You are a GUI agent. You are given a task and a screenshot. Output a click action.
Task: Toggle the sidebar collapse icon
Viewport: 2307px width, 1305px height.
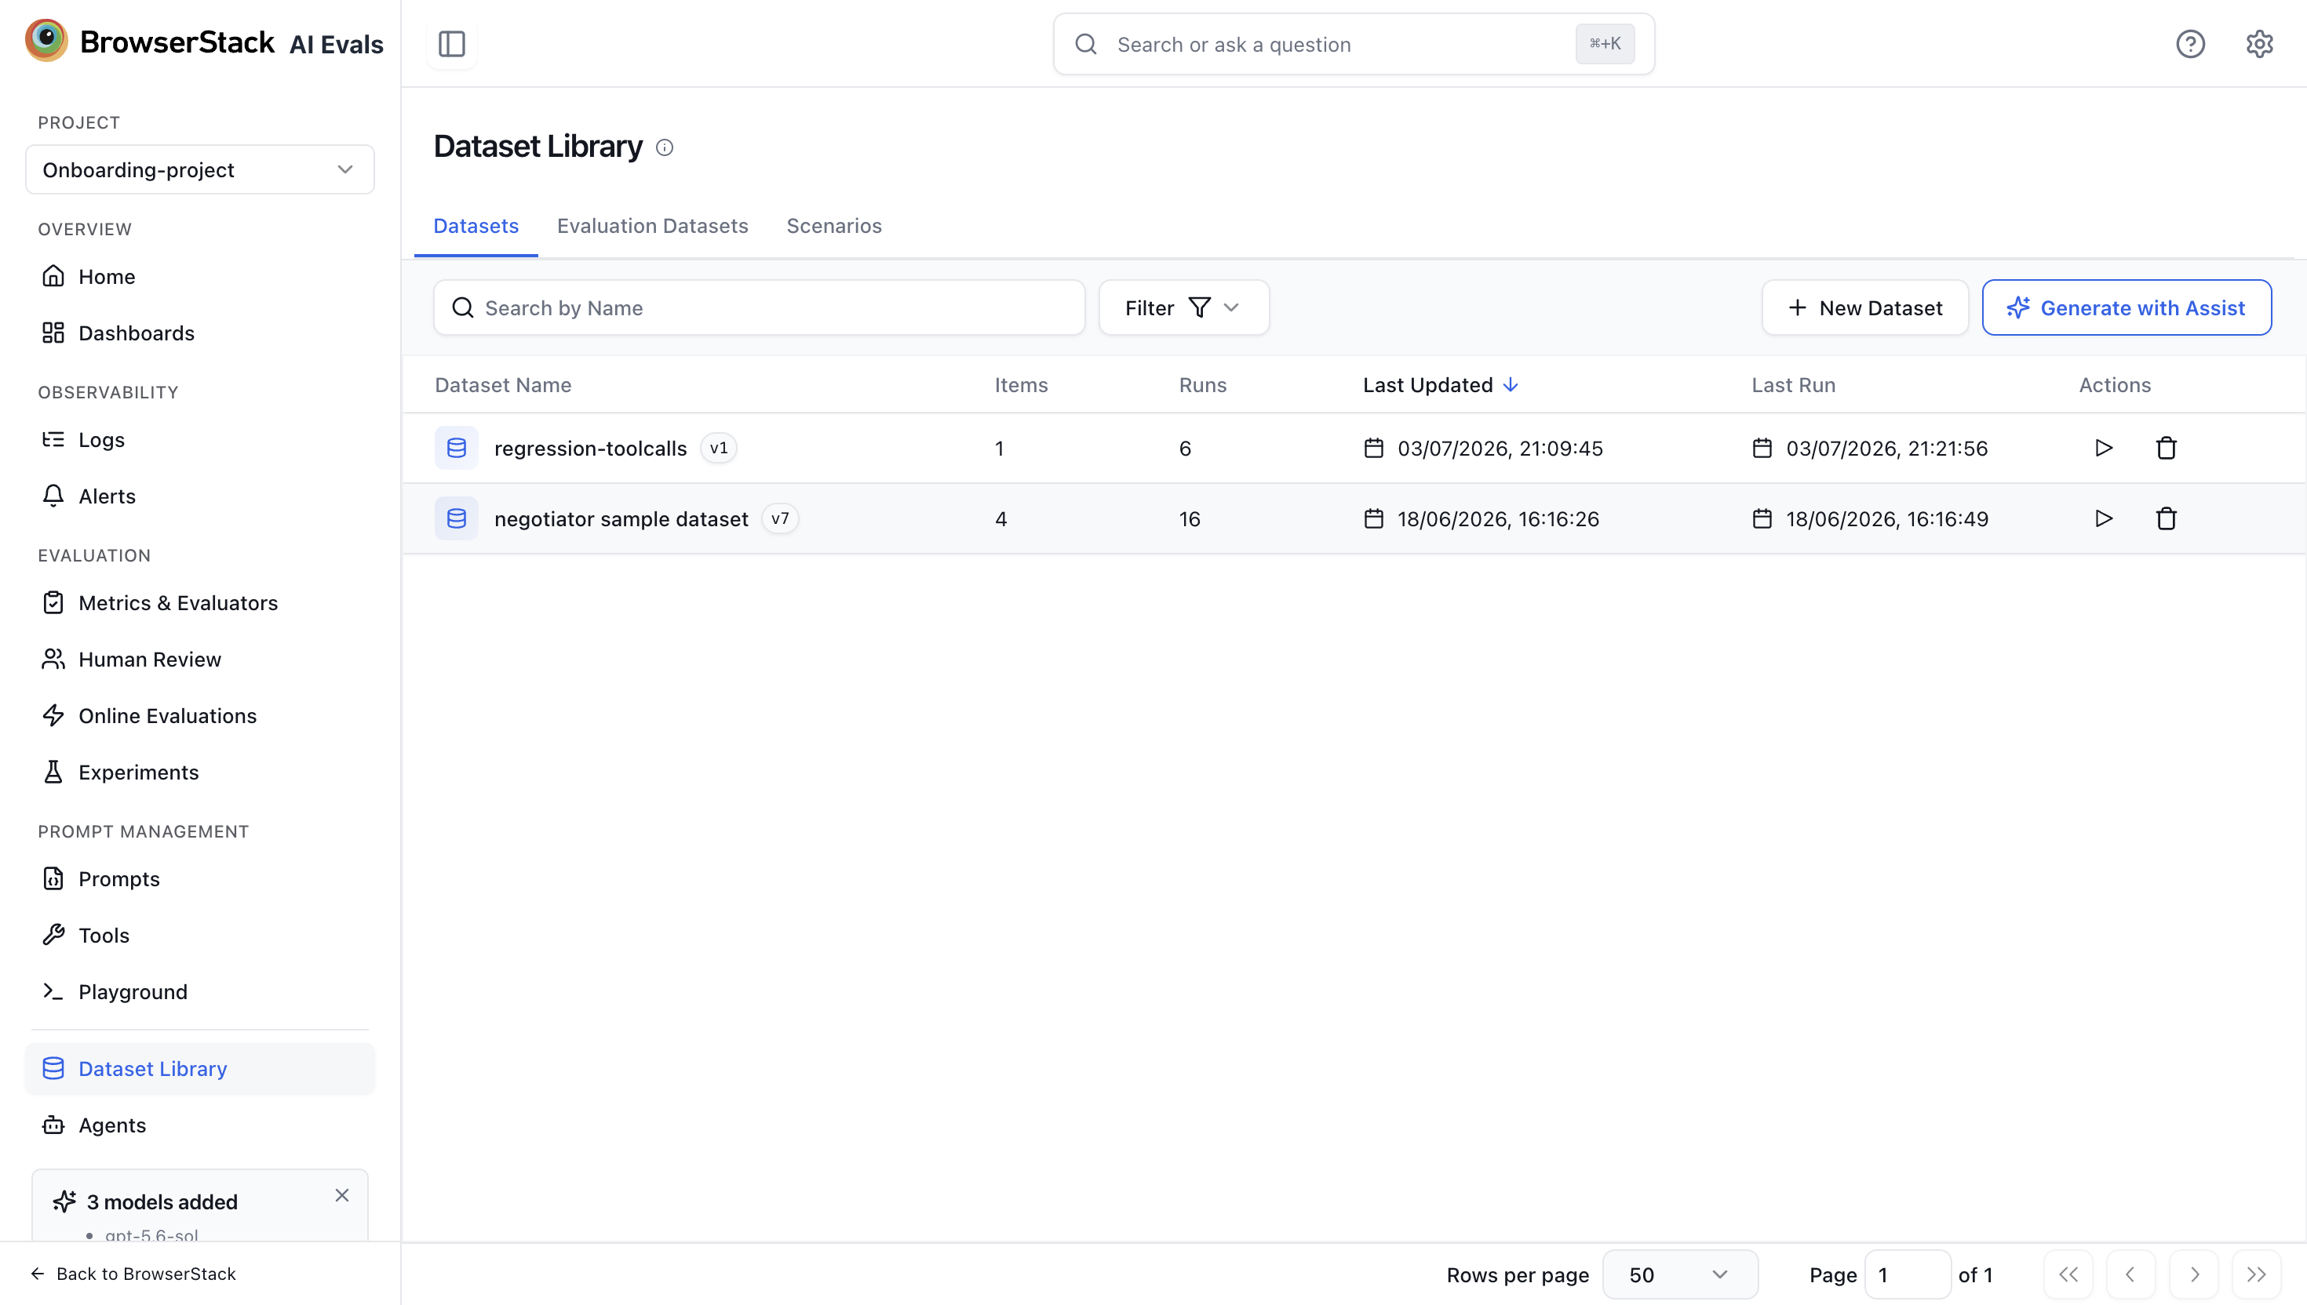coord(451,44)
